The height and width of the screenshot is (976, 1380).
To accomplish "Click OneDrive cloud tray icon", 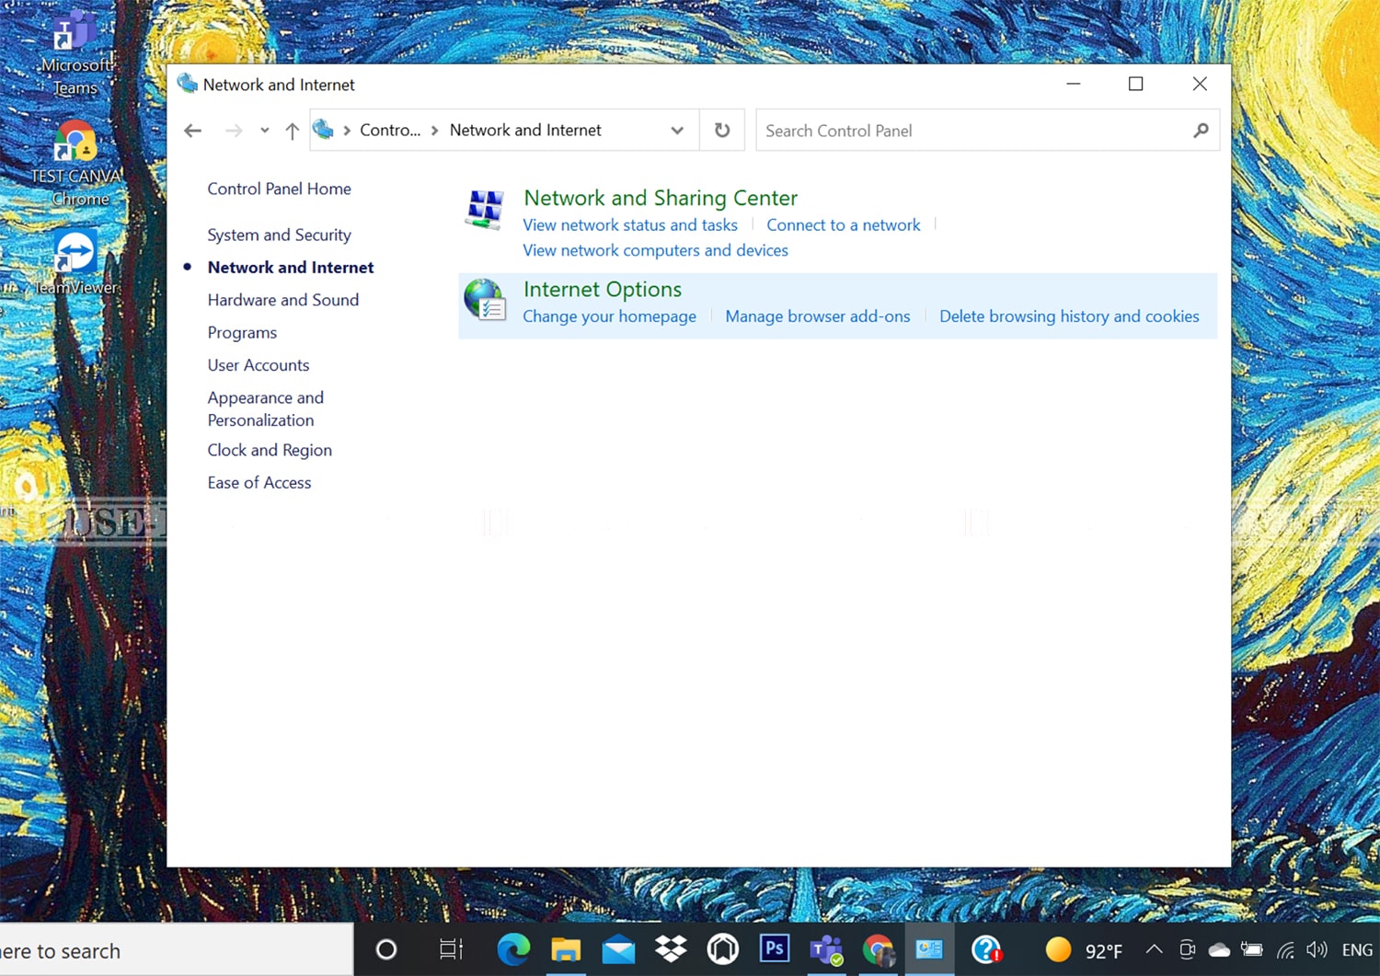I will (x=1219, y=950).
